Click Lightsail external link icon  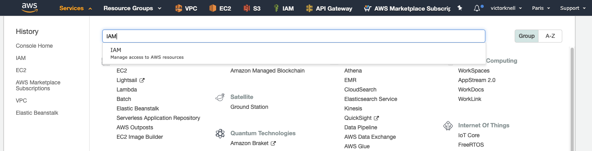coord(142,80)
